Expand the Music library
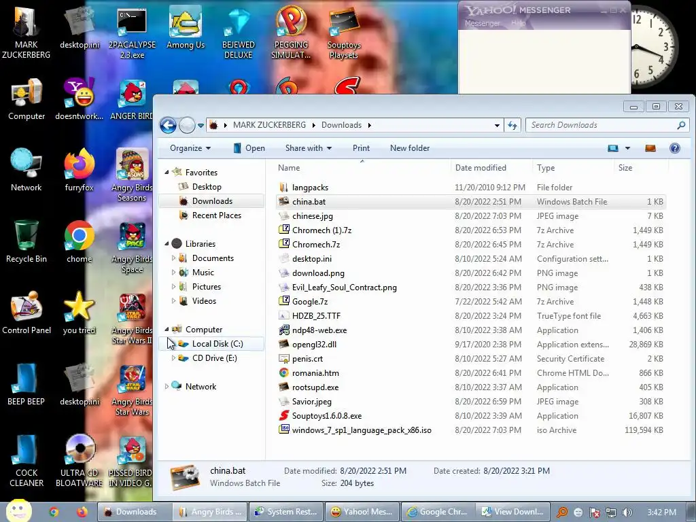Viewport: 696px width, 522px height. [x=173, y=272]
